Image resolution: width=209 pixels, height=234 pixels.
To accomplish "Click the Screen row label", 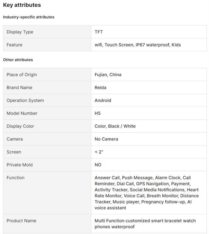I will (14, 152).
